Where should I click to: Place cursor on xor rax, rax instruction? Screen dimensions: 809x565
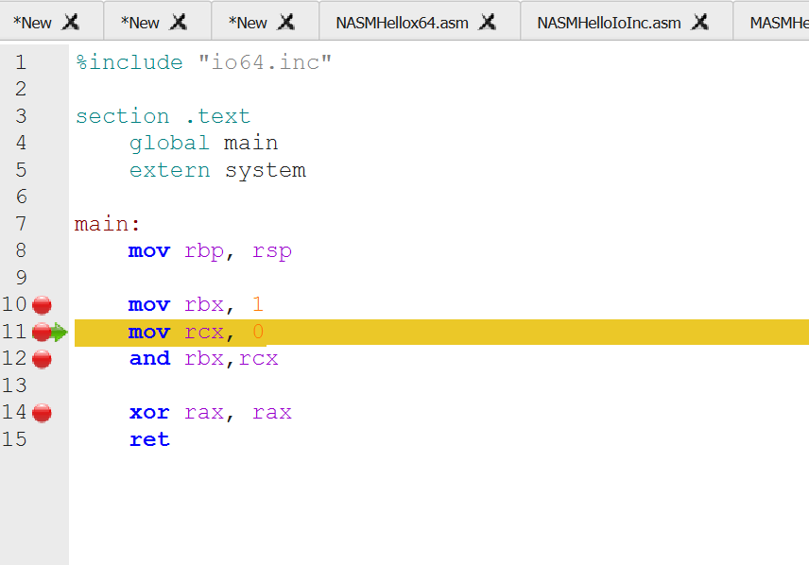pyautogui.click(x=210, y=413)
